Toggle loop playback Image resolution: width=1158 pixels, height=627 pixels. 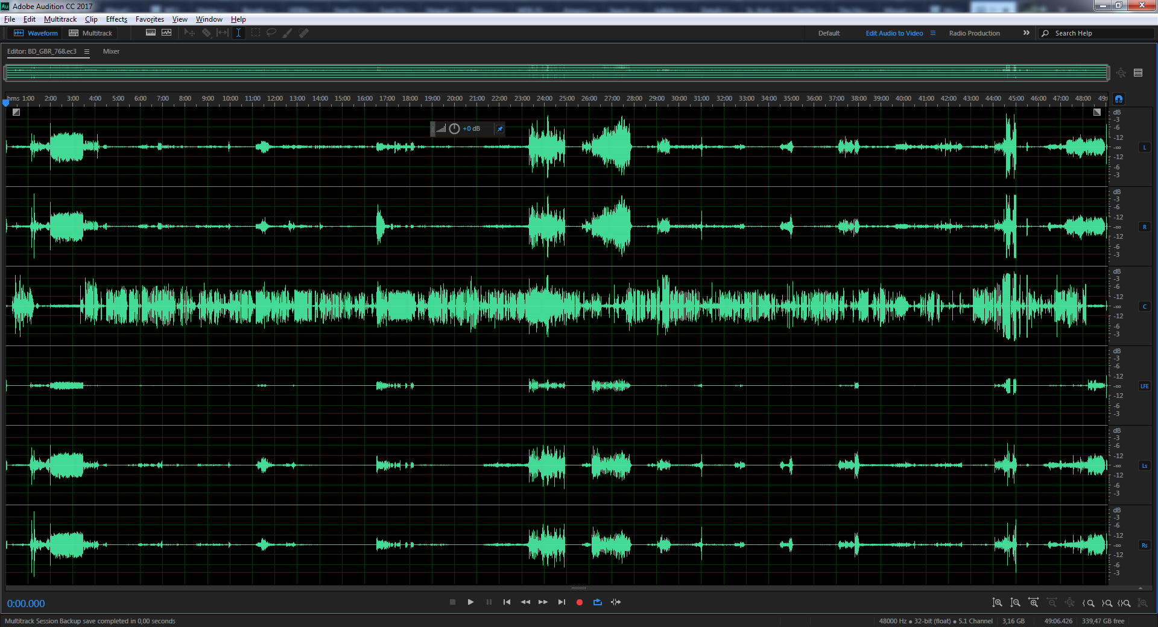598,602
